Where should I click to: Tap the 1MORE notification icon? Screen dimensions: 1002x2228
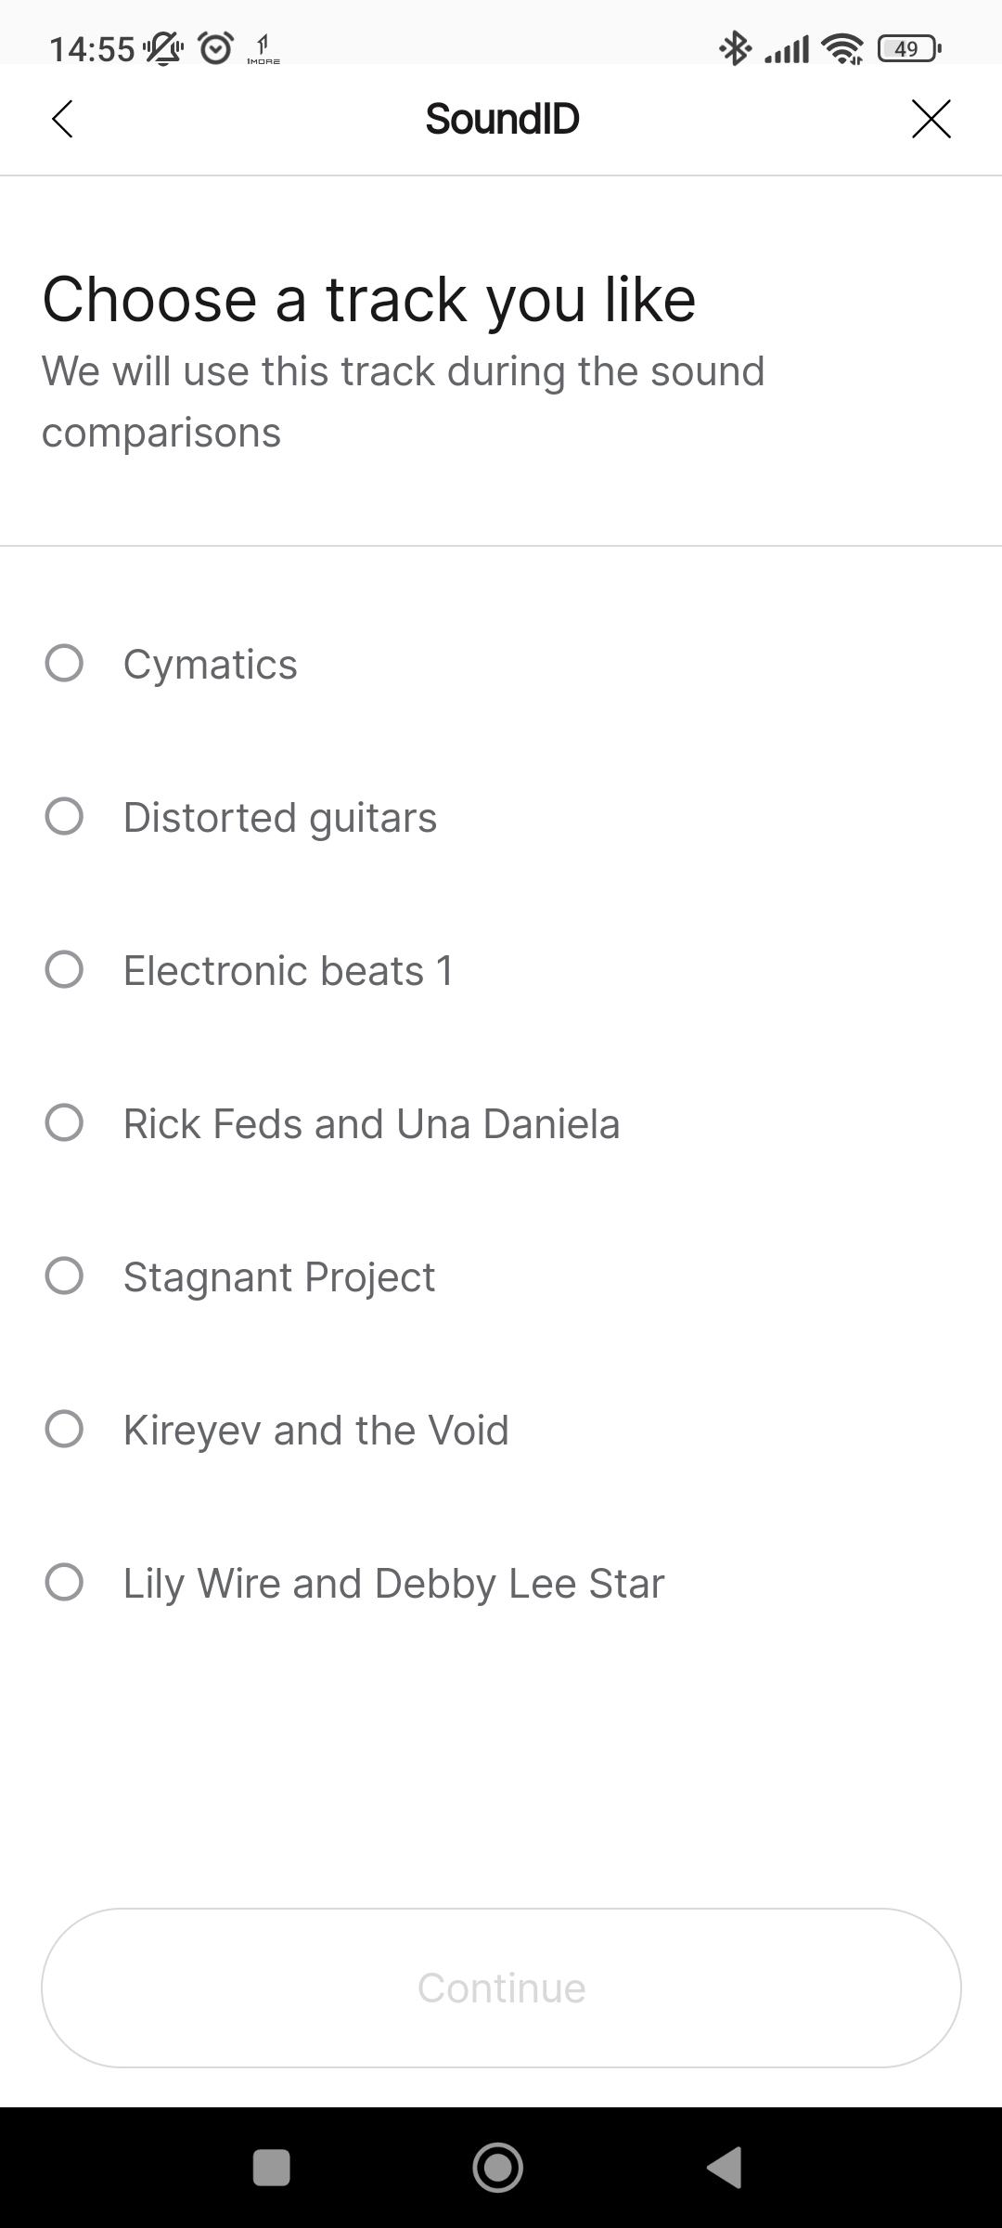coord(263,48)
